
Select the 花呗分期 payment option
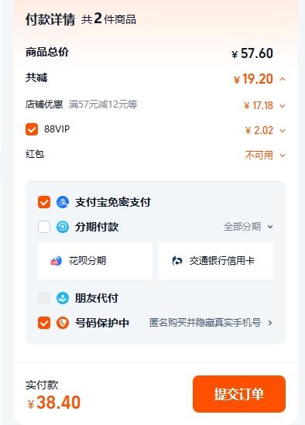pos(95,261)
